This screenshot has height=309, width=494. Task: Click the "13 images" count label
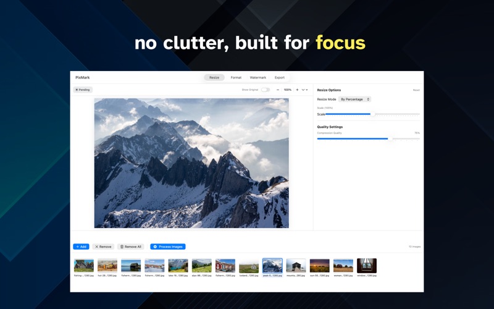click(x=414, y=247)
